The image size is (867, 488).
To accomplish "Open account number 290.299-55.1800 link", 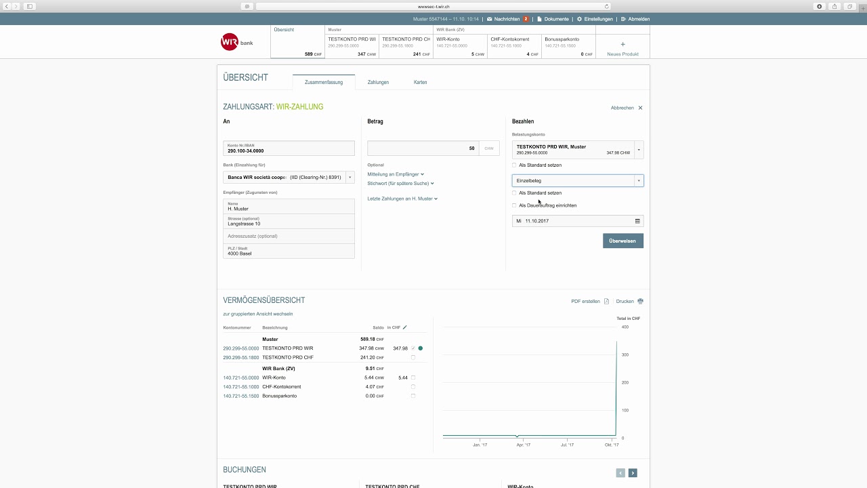I will click(x=241, y=357).
